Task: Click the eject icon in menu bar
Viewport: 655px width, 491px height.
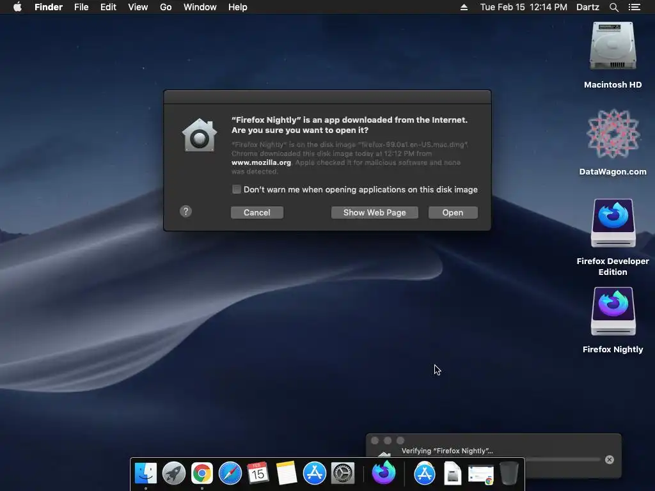Action: point(464,7)
